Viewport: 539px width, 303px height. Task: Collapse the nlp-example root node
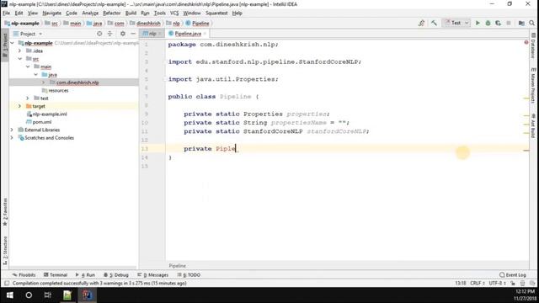click(13, 43)
